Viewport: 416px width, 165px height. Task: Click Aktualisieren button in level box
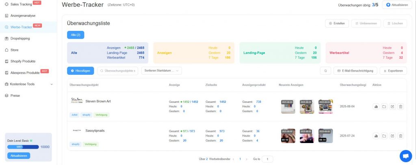[19, 156]
